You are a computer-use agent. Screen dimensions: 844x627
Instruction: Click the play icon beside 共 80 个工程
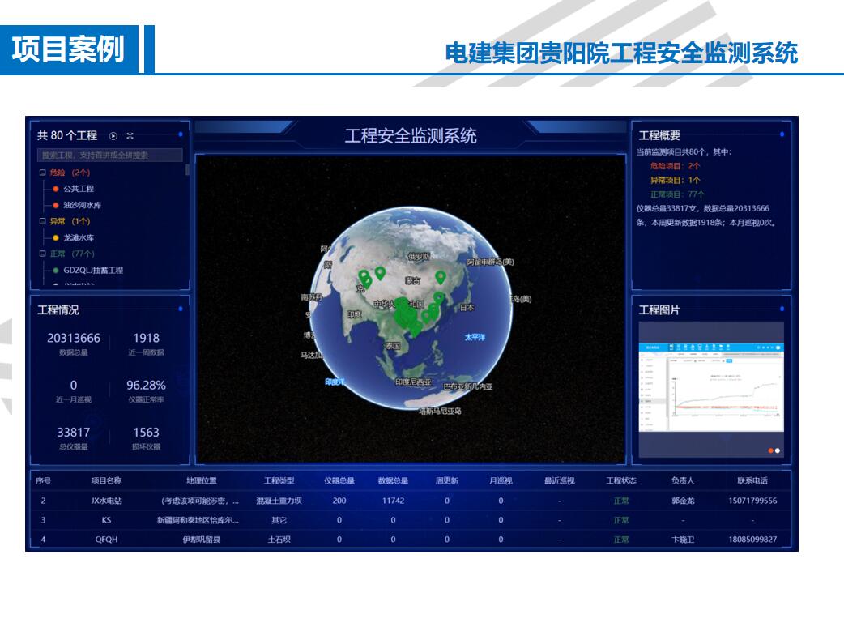[x=113, y=135]
